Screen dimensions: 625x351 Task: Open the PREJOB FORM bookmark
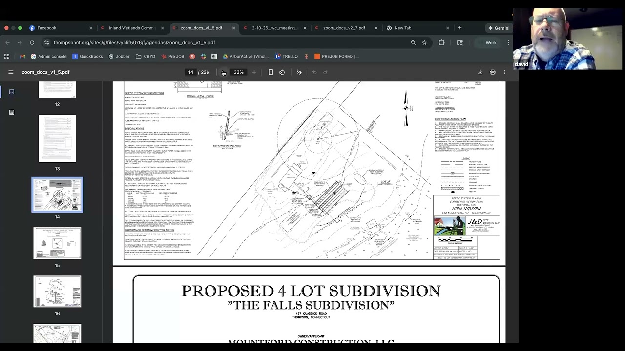coord(336,56)
